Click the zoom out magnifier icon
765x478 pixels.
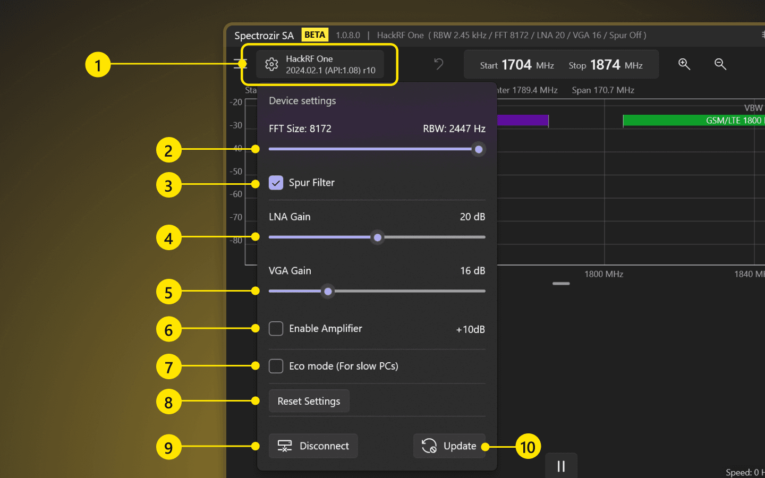click(720, 64)
